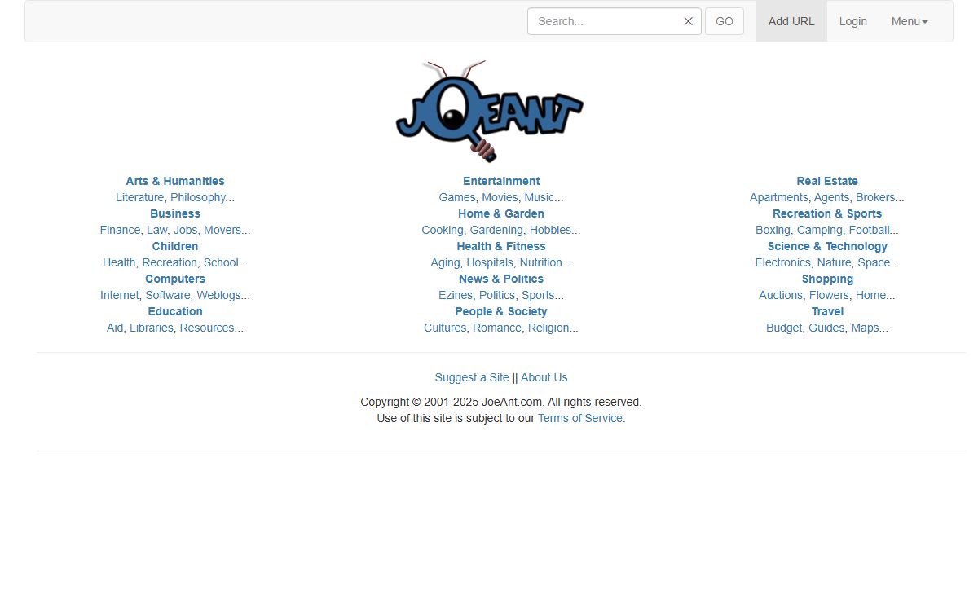Select Health under Children
The height and width of the screenshot is (603, 978).
119,262
